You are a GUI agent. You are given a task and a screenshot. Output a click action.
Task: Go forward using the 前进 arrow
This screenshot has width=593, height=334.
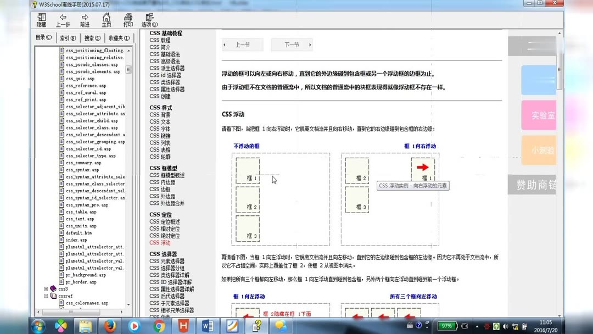[x=85, y=20]
